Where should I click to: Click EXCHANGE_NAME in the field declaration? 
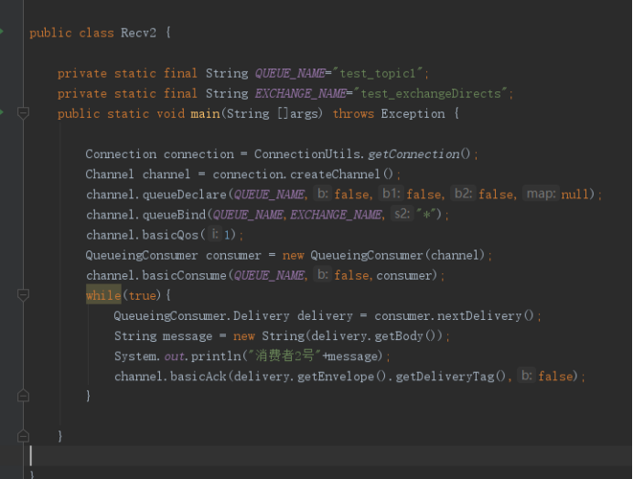pos(300,93)
